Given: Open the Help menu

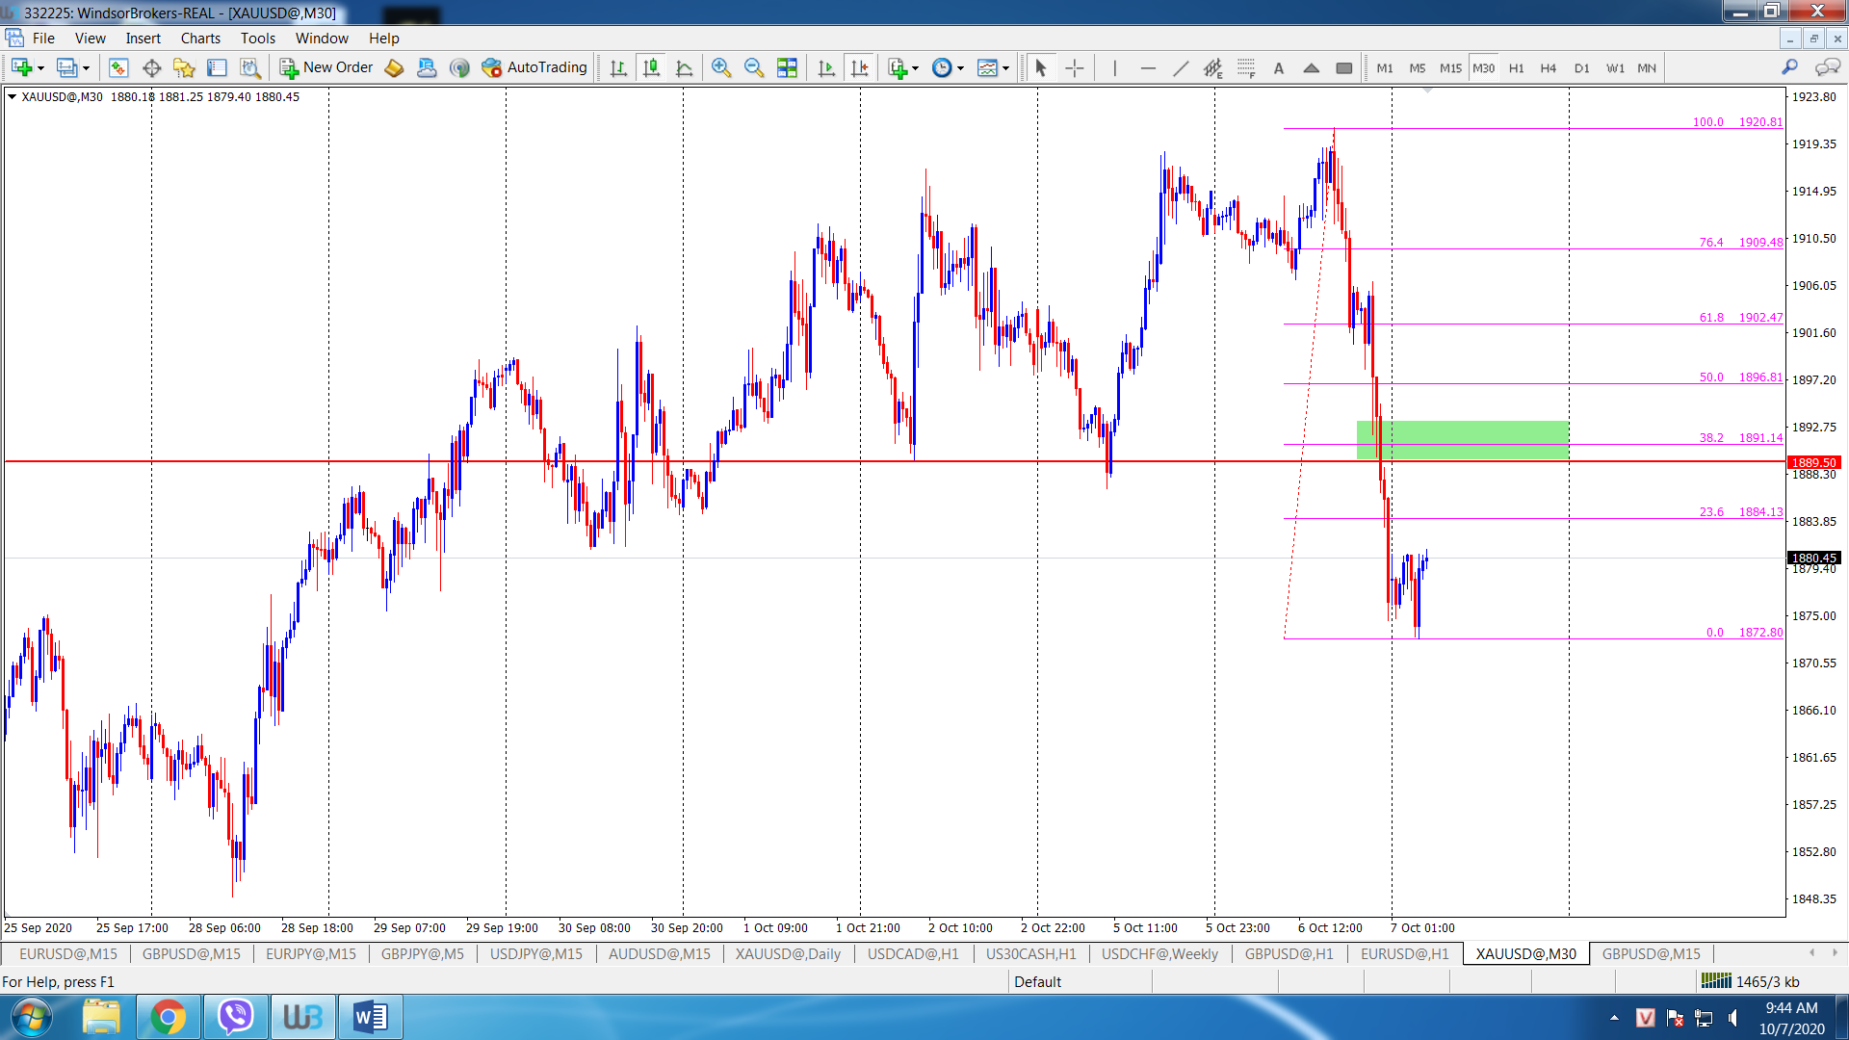Looking at the screenshot, I should point(383,39).
